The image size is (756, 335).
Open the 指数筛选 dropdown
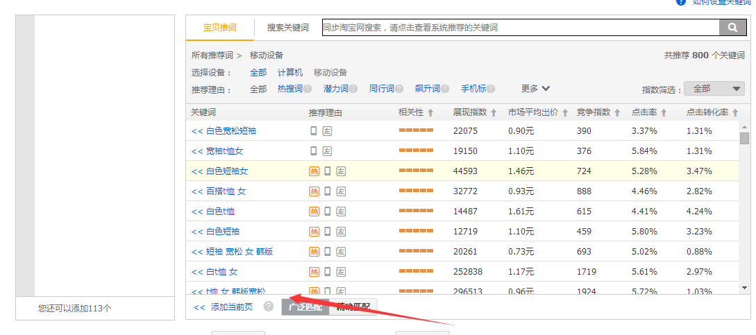coord(714,89)
